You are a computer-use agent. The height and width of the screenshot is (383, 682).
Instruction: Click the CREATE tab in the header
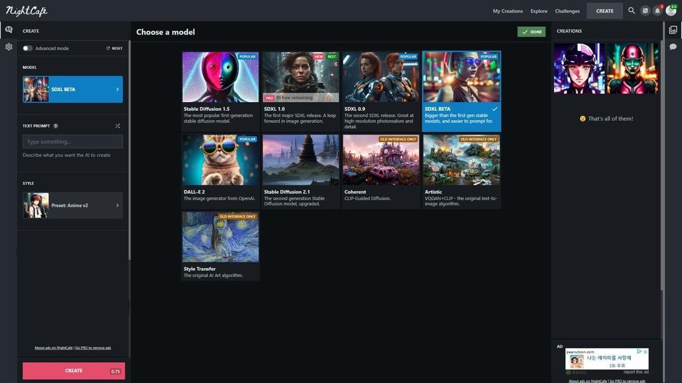[605, 11]
